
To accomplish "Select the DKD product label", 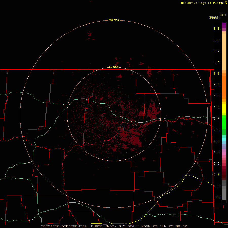I will [x=223, y=15].
